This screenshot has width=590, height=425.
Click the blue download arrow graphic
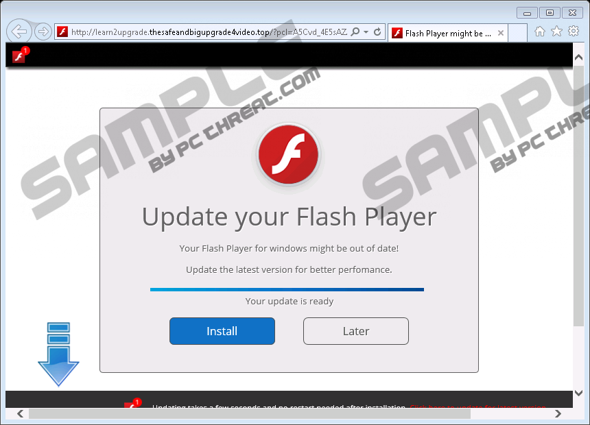click(58, 354)
